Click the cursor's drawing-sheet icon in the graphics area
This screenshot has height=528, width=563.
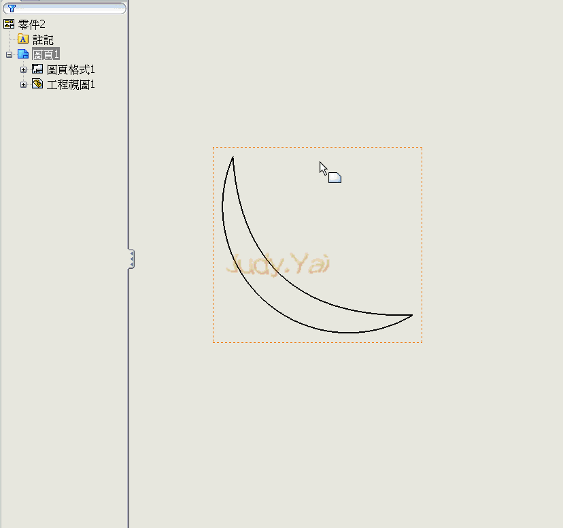335,176
